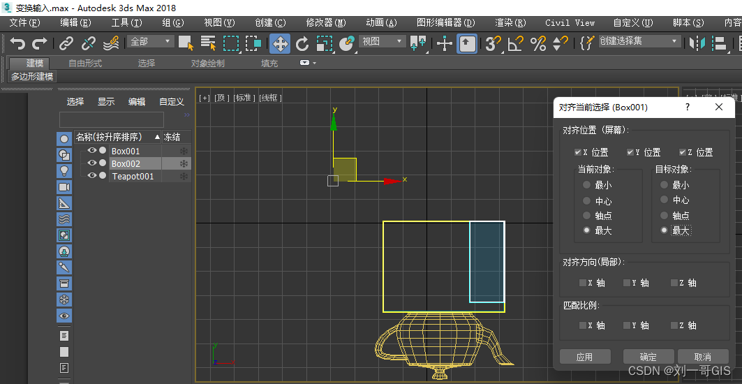Toggle the Window/Crossing selection icon
Screen dimensions: 742x384
[x=253, y=43]
